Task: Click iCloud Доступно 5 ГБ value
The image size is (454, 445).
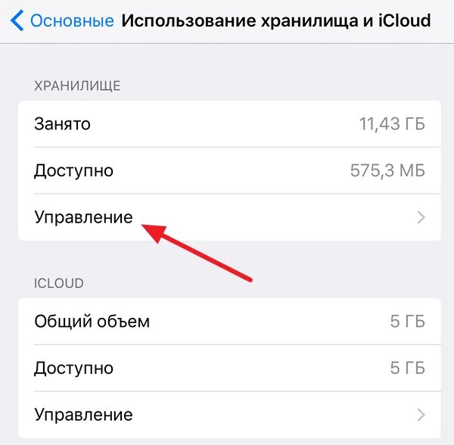Action: [407, 368]
